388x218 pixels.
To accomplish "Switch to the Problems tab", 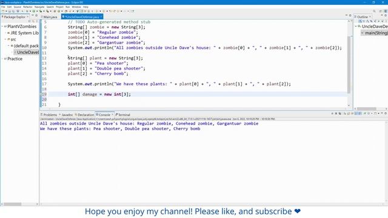I will click(49, 114).
